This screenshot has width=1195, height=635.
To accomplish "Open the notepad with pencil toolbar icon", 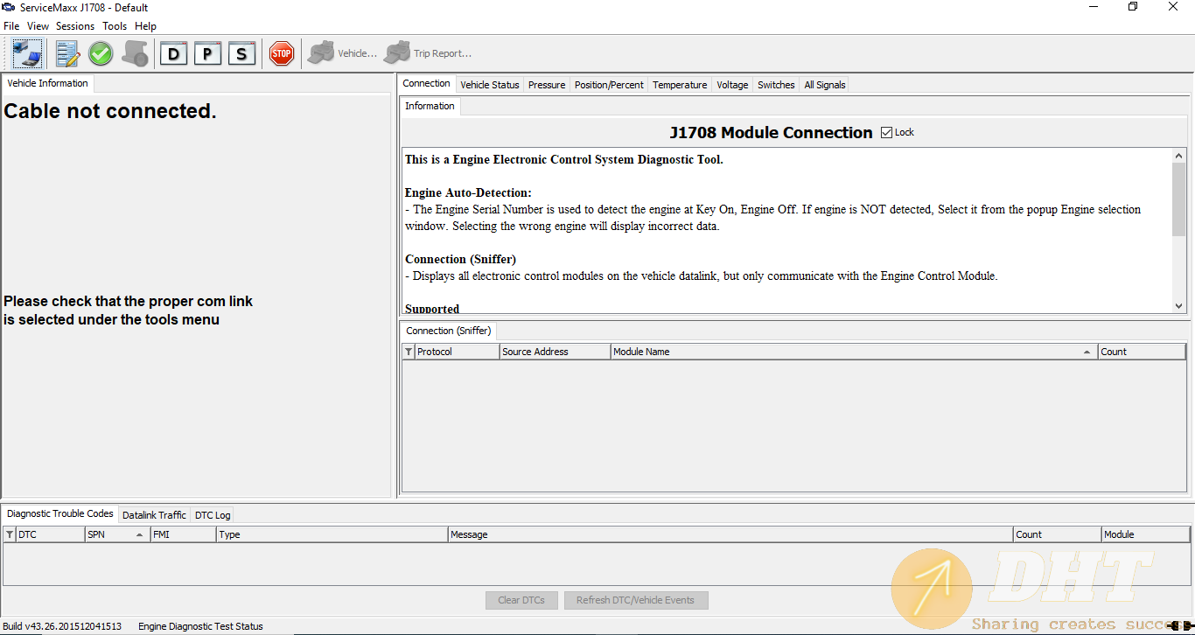I will (67, 54).
